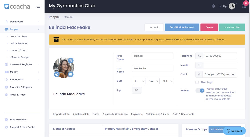Click the trash icon on profile photo
The height and width of the screenshot is (137, 250).
(71, 60)
